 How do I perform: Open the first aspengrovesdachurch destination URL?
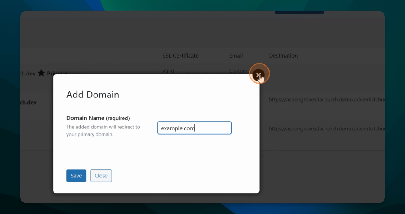click(x=327, y=100)
